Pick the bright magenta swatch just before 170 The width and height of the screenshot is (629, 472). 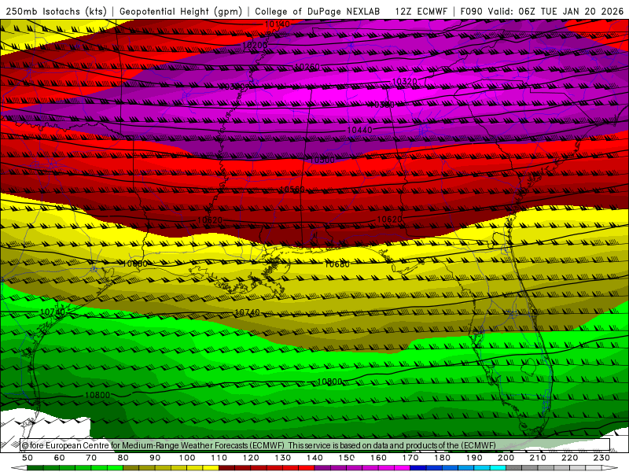coord(403,468)
